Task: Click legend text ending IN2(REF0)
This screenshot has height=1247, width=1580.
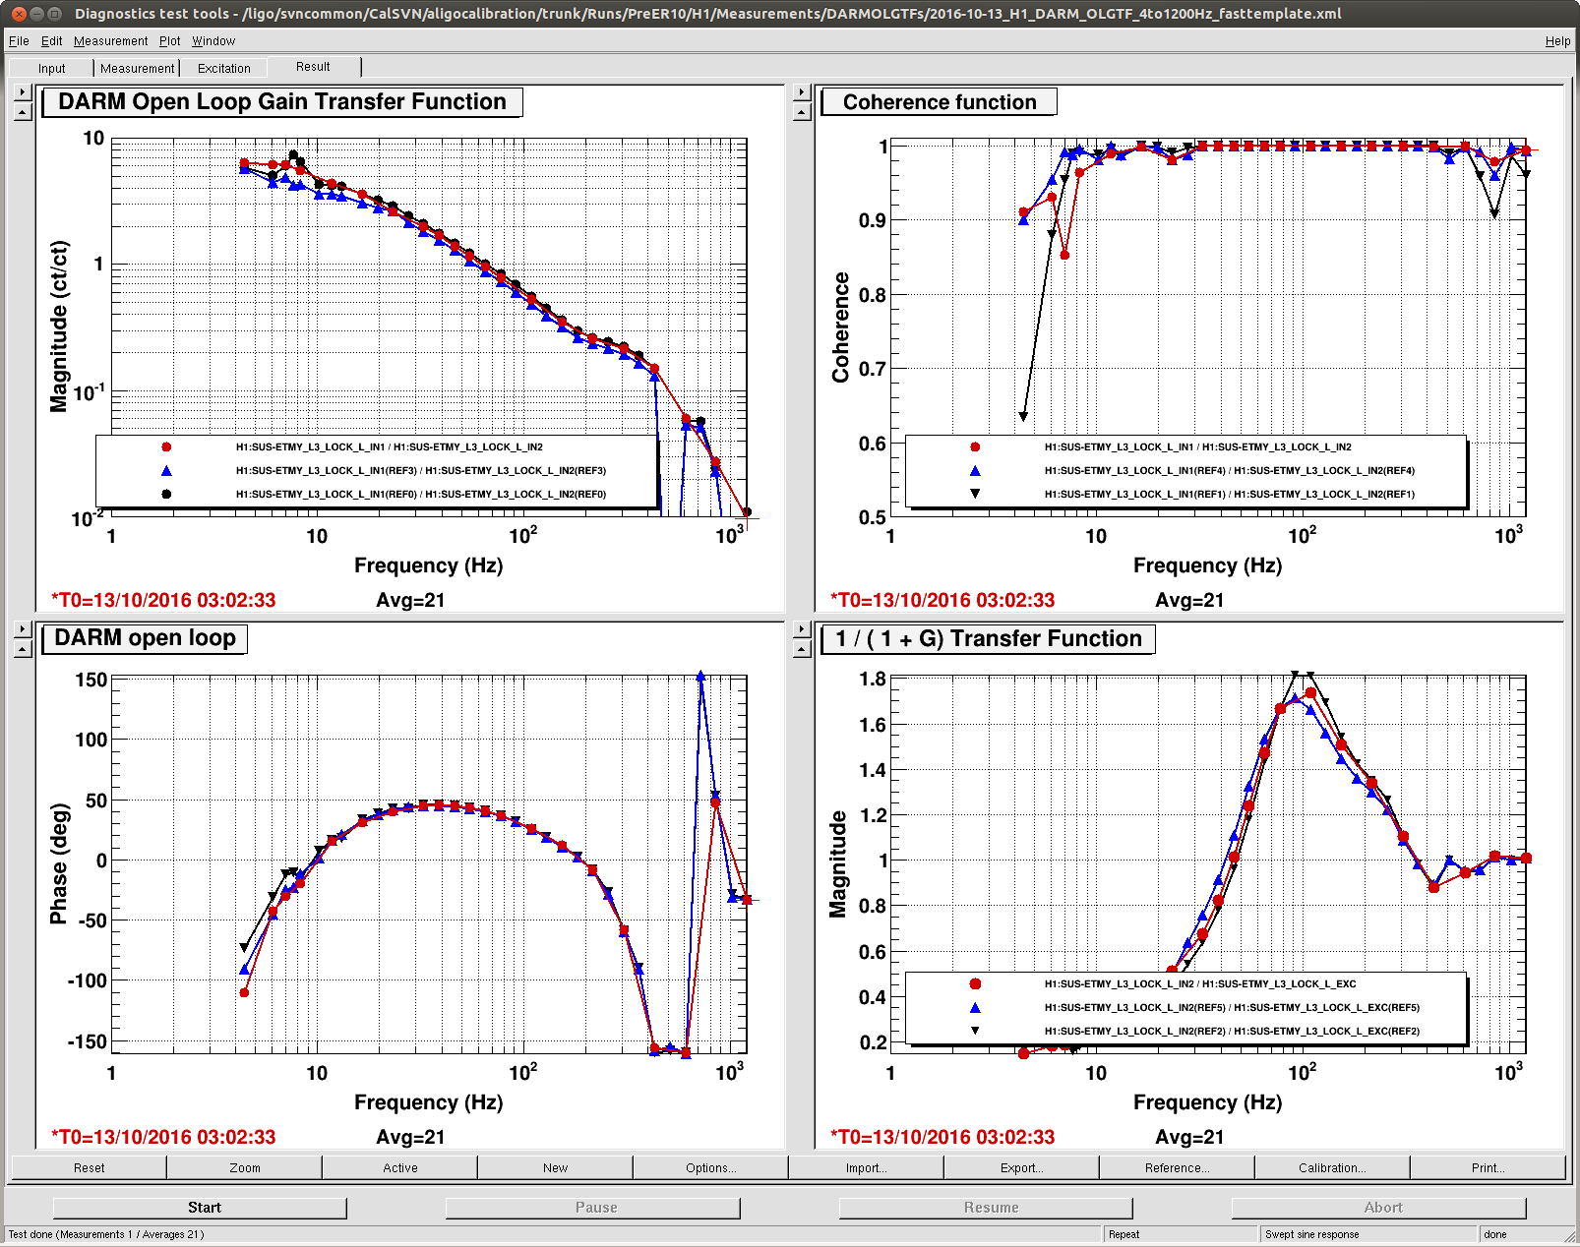Action: 421,494
